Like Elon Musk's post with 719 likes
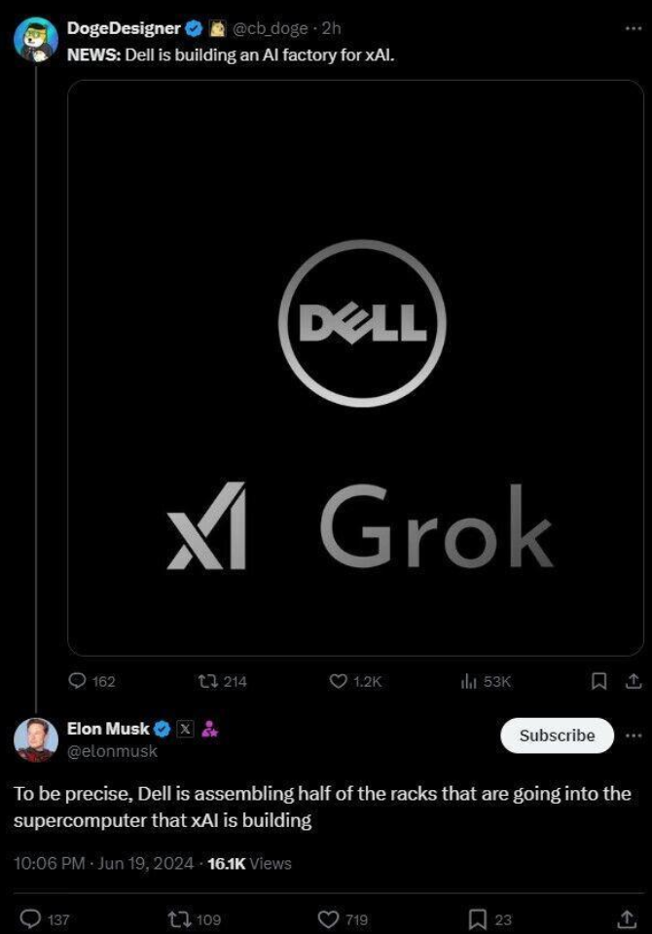652x934 pixels. 328,918
